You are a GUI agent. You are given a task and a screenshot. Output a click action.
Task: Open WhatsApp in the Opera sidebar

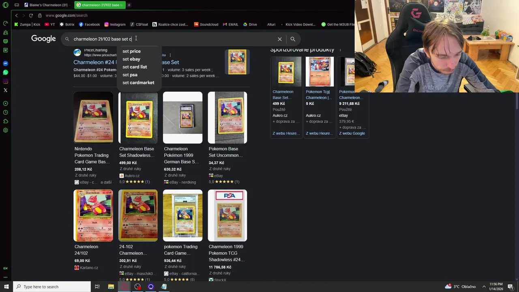pyautogui.click(x=5, y=73)
